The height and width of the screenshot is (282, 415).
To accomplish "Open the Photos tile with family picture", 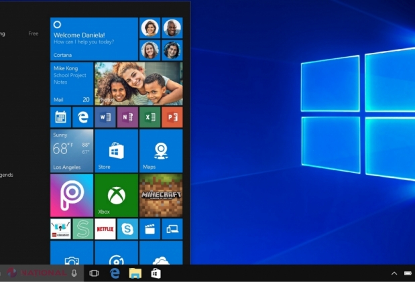I will 139,84.
